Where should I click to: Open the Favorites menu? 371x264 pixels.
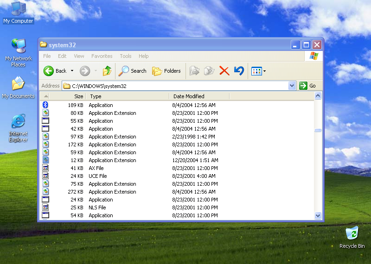click(102, 56)
